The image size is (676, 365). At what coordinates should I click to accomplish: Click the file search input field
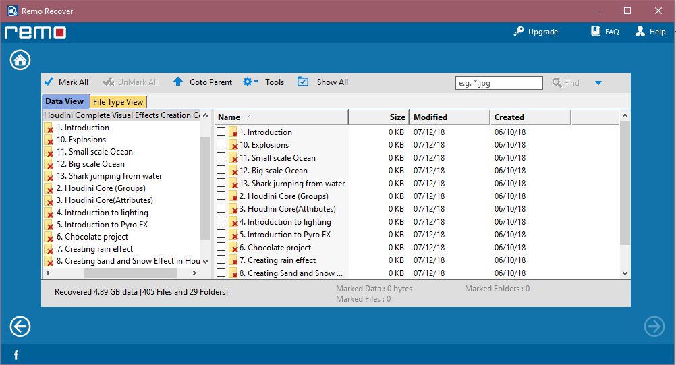pyautogui.click(x=499, y=83)
